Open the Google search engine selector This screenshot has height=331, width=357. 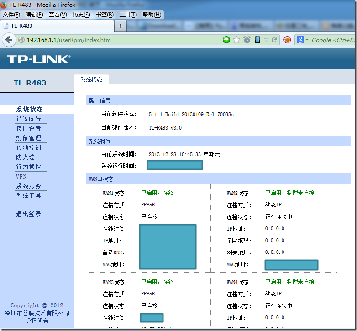point(302,40)
